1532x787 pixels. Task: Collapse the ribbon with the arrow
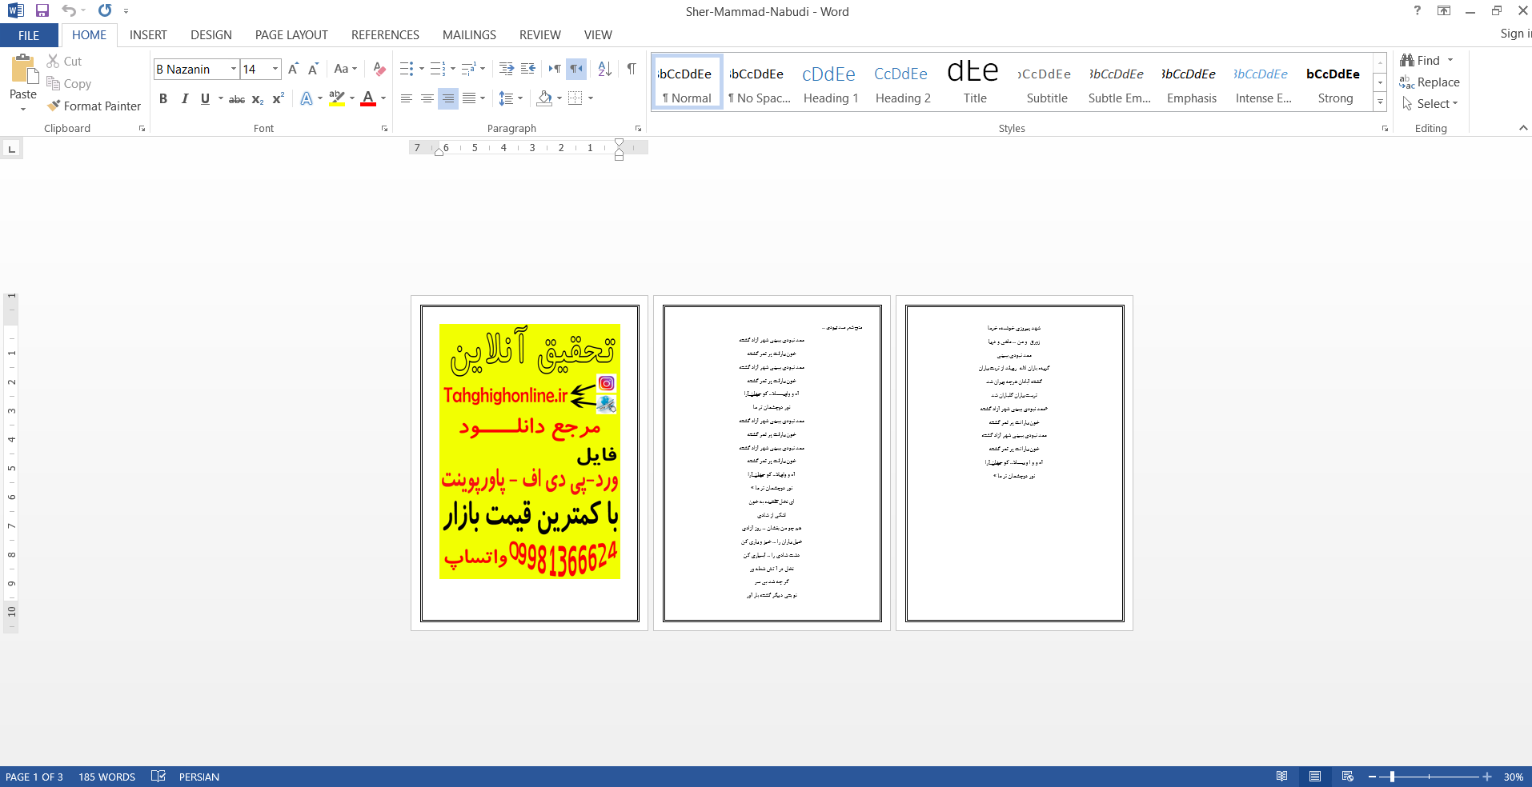[x=1522, y=128]
